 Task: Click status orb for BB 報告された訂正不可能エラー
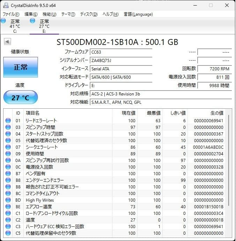click(8, 187)
